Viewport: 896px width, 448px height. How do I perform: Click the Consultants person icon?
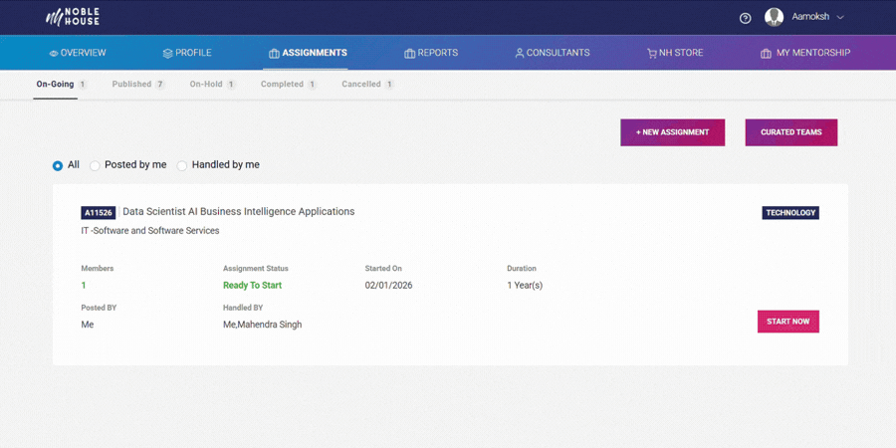(519, 54)
